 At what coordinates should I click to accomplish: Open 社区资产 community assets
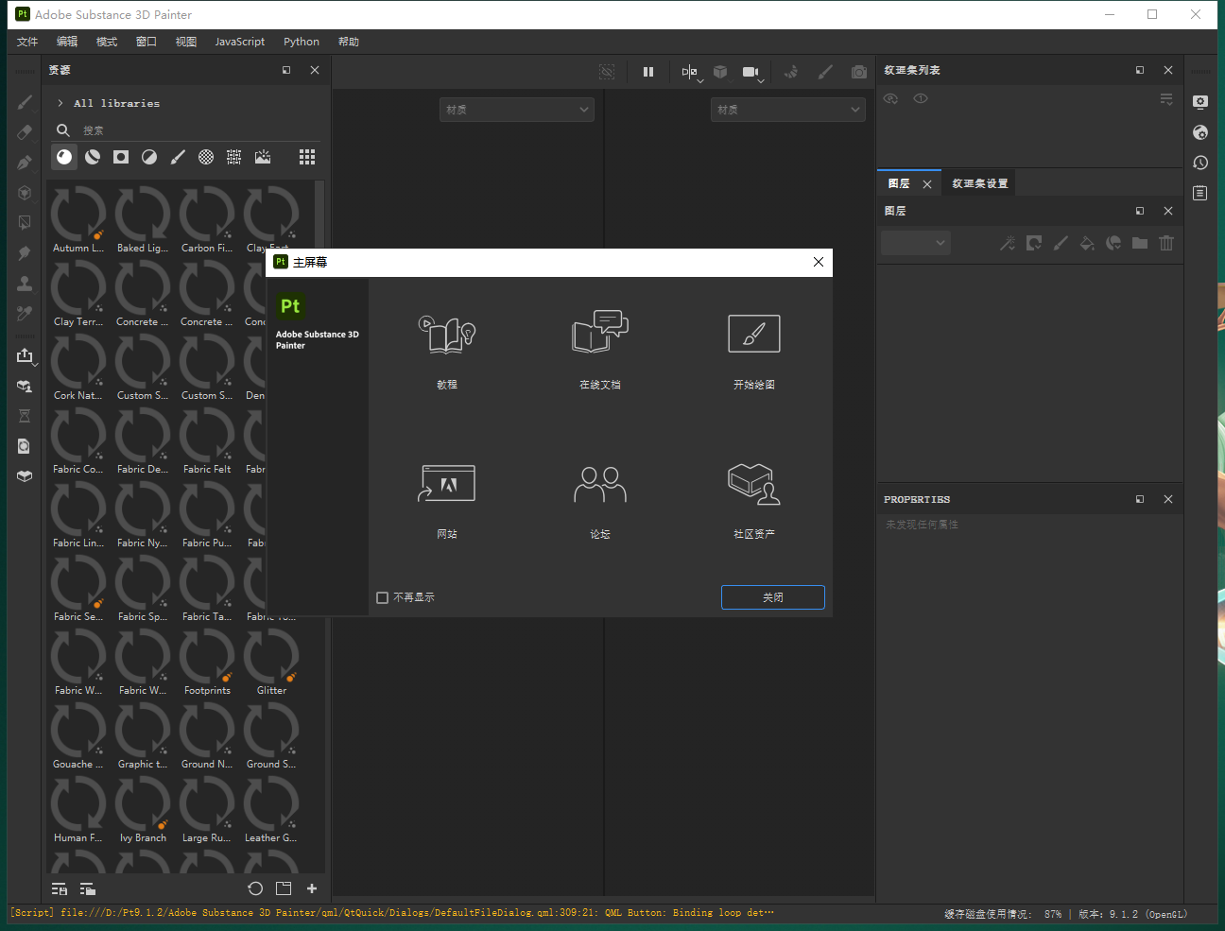[x=754, y=500]
